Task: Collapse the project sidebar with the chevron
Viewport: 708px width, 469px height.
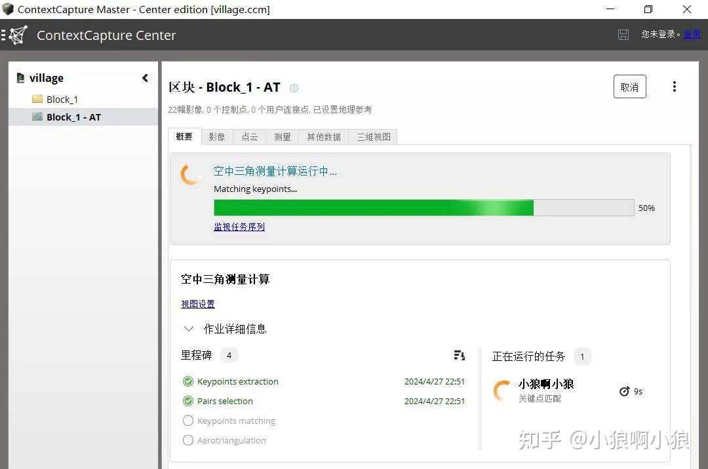Action: 145,77
